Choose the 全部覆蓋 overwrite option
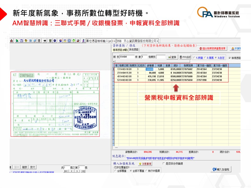The image size is (251, 188). tap(115, 171)
